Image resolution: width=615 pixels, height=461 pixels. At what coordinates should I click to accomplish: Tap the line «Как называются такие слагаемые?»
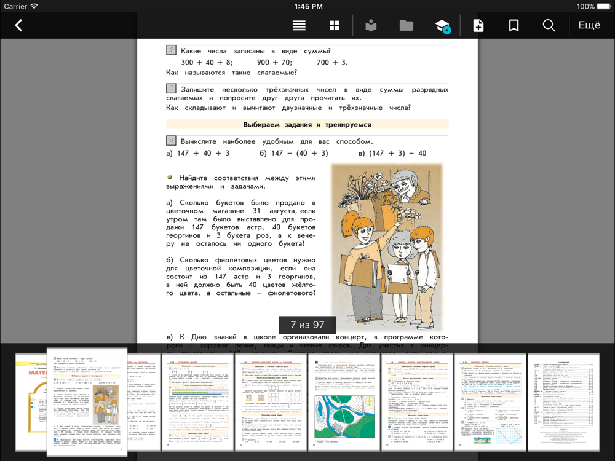pyautogui.click(x=231, y=73)
